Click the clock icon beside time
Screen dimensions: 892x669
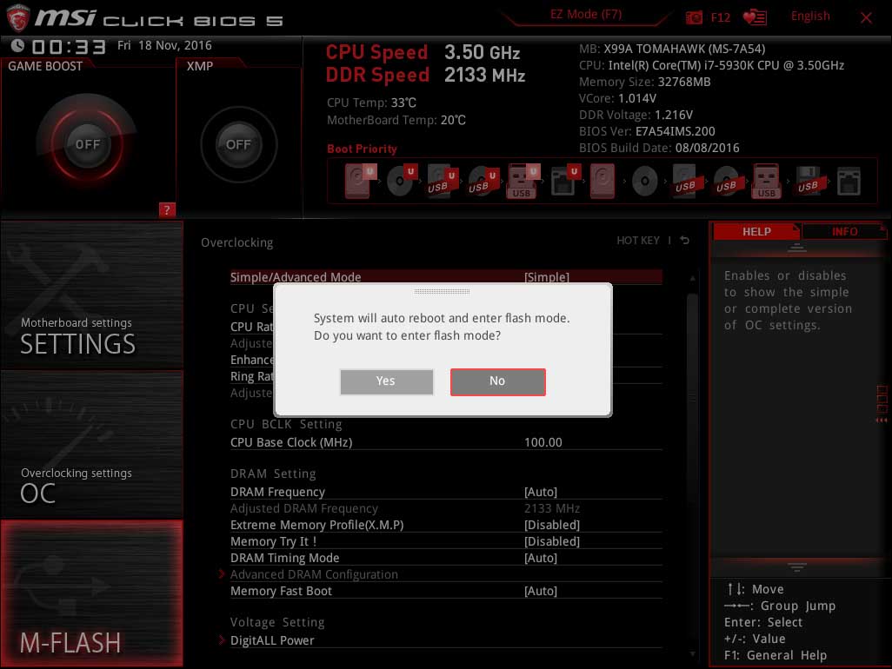[x=17, y=45]
